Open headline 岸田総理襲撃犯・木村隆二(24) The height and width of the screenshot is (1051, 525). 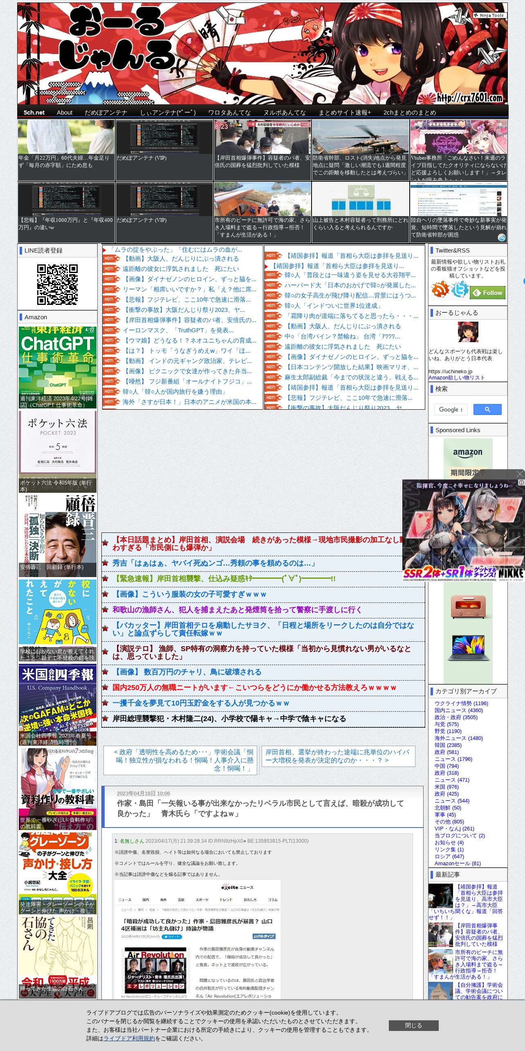pos(229,719)
